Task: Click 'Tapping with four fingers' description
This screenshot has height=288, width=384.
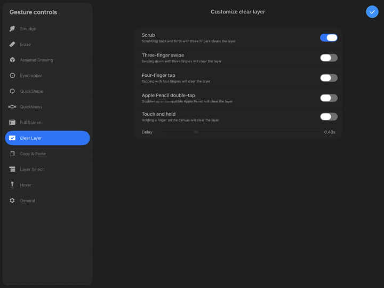Action: tap(176, 81)
